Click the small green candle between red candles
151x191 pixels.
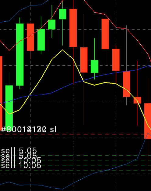click(94, 67)
